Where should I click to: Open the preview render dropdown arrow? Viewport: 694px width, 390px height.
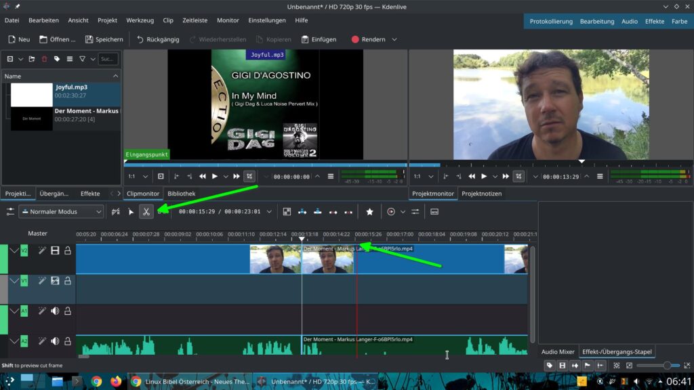pyautogui.click(x=403, y=212)
